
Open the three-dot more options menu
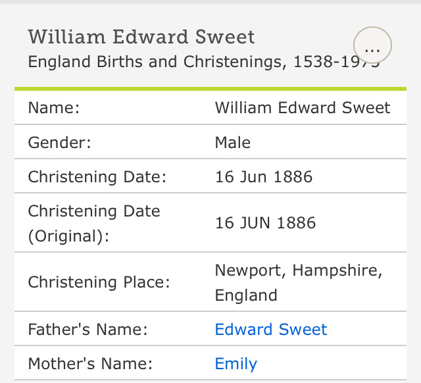[x=372, y=46]
